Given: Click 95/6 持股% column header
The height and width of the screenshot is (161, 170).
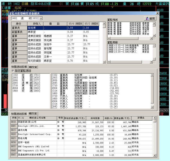Looking at the screenshot, I should tap(75, 24).
